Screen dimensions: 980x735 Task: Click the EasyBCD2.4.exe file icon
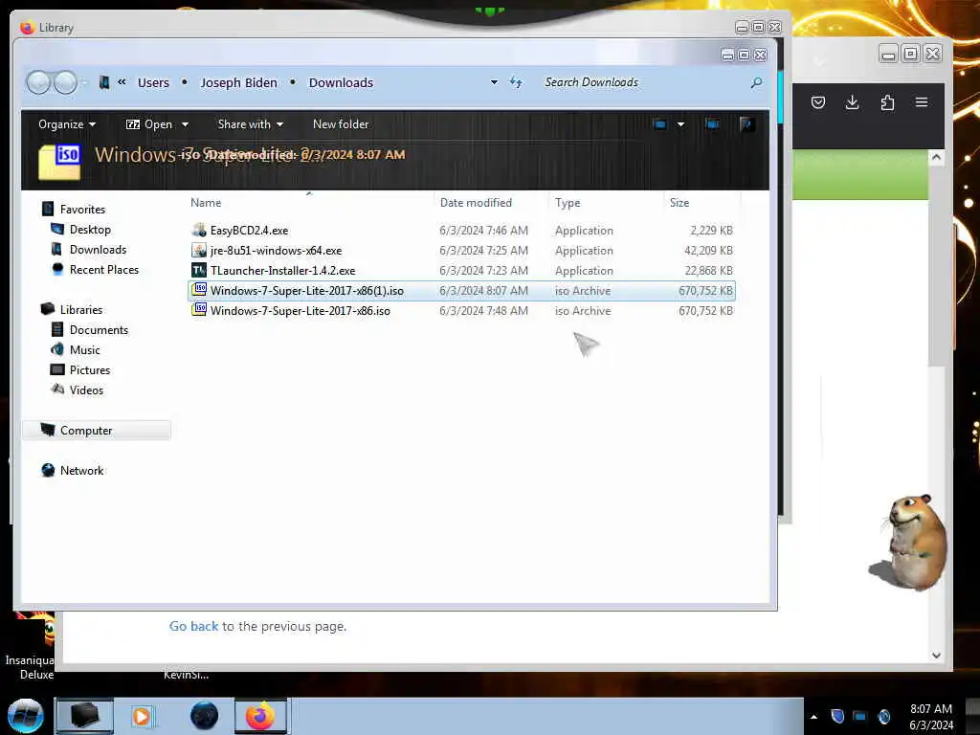click(x=199, y=230)
